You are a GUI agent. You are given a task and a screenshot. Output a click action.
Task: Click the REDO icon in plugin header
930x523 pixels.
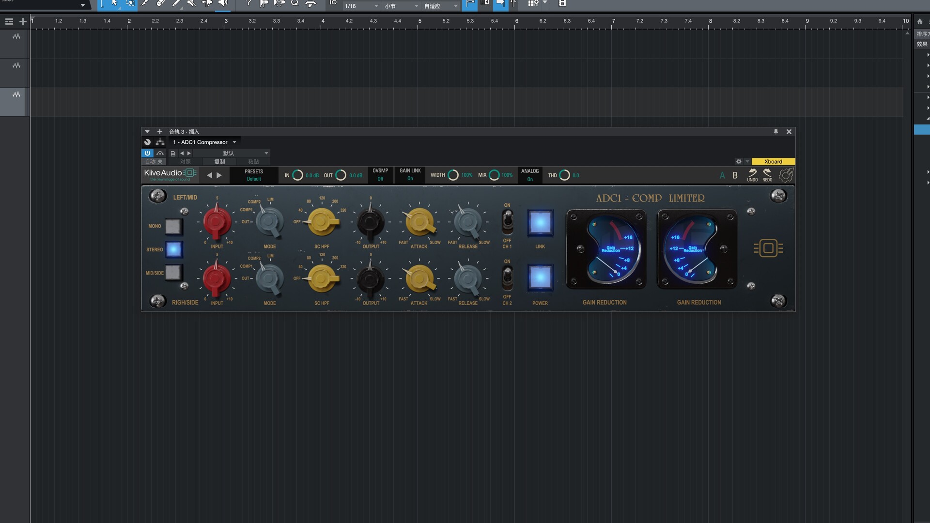767,174
